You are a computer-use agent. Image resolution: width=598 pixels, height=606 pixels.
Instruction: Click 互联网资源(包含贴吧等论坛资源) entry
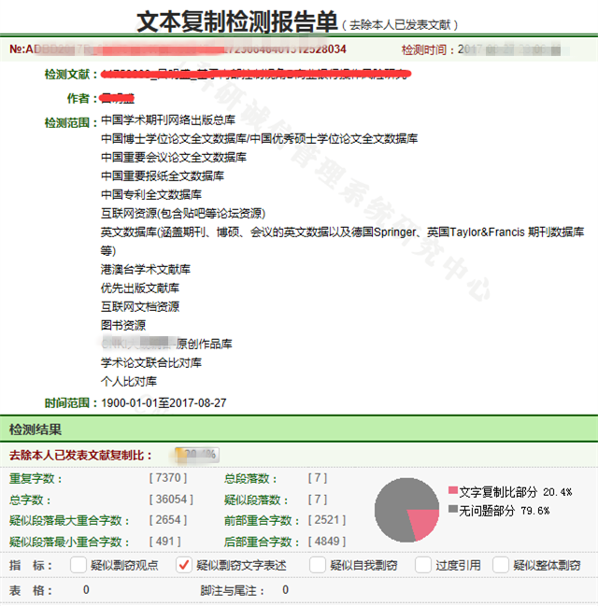183,213
